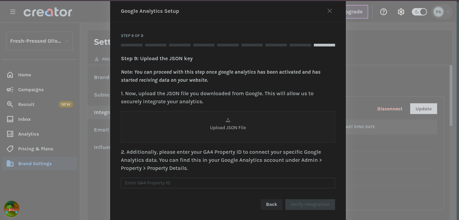Select the Recruit search icon
The image size is (459, 220).
[10, 104]
